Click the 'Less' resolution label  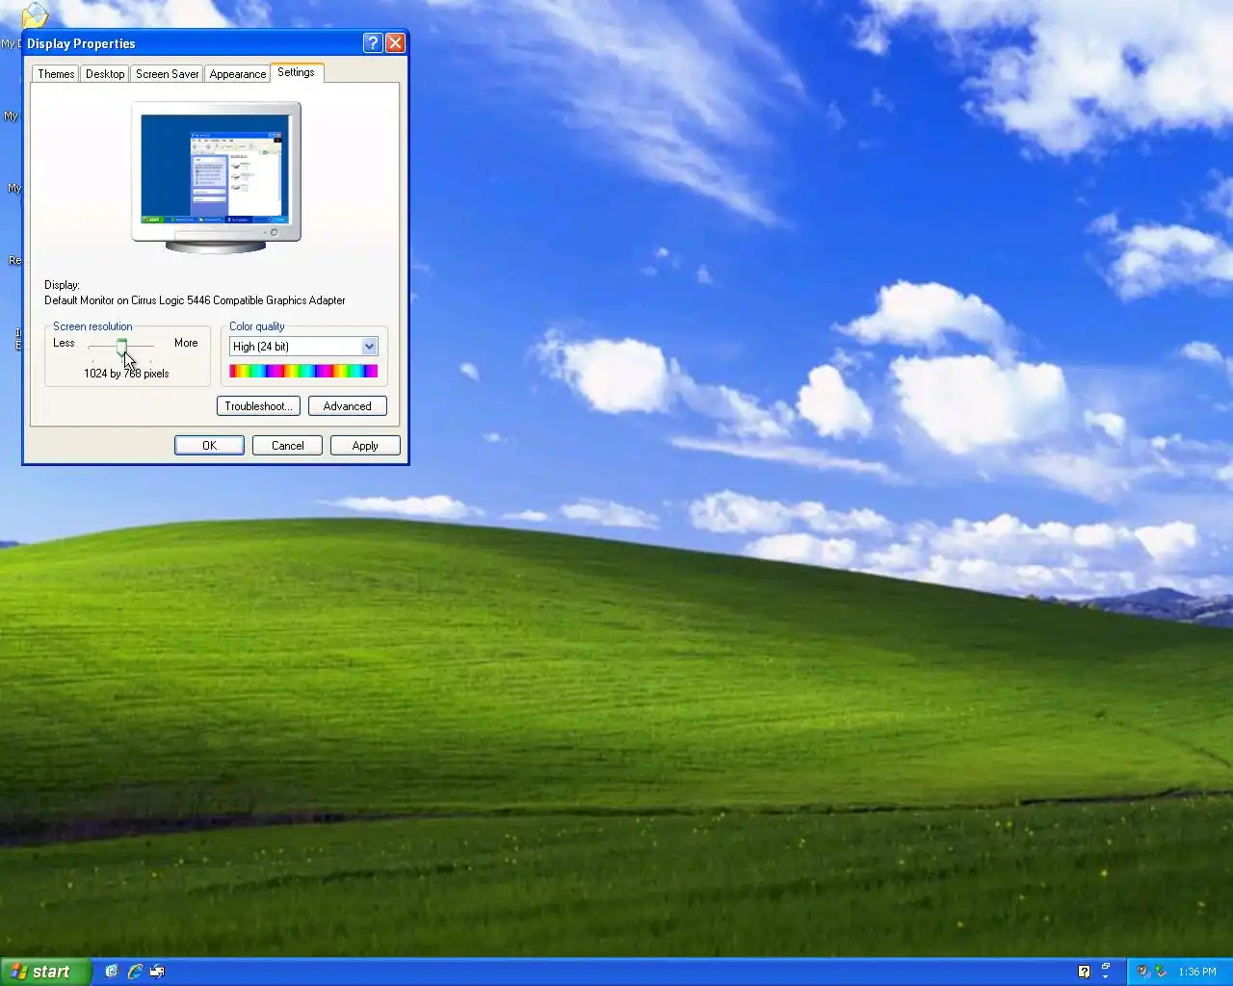coord(64,343)
